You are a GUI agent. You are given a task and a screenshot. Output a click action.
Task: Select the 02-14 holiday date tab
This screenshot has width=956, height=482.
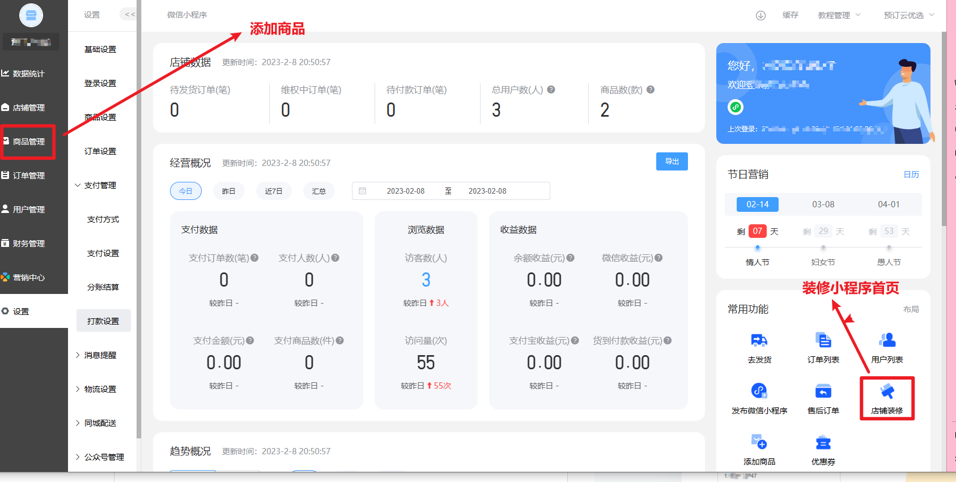coord(758,204)
